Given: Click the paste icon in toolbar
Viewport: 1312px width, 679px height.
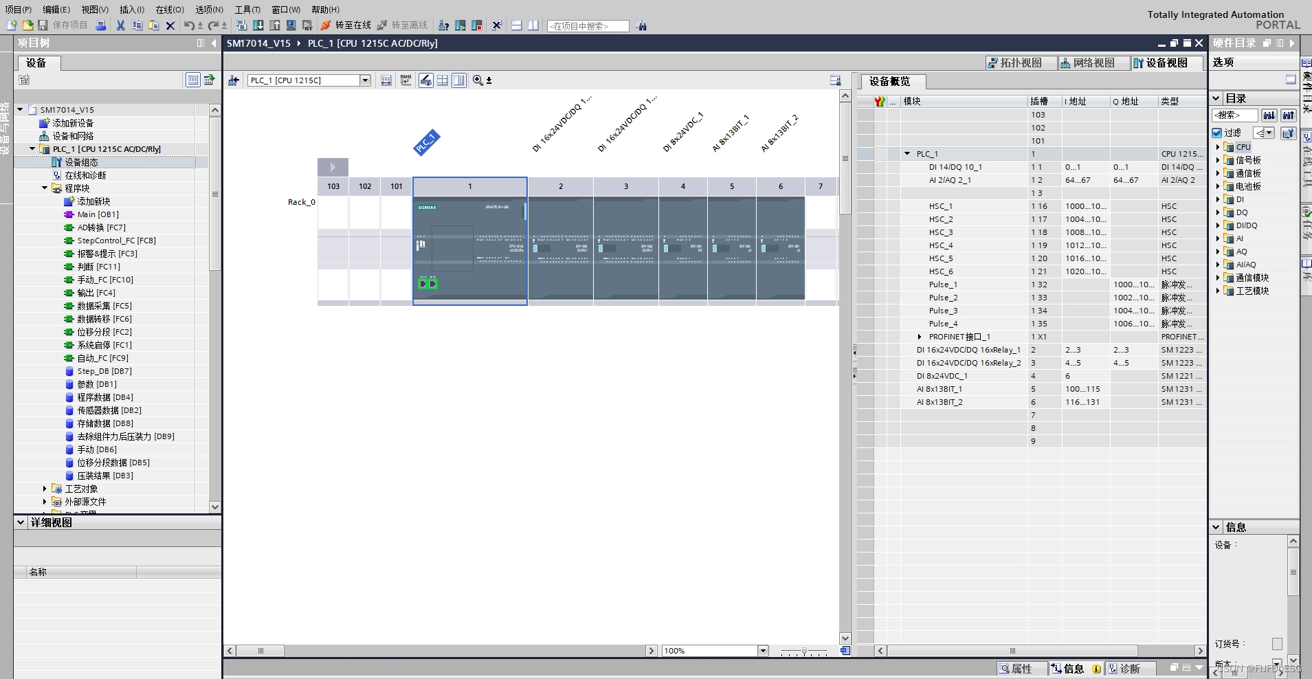Looking at the screenshot, I should tap(154, 25).
